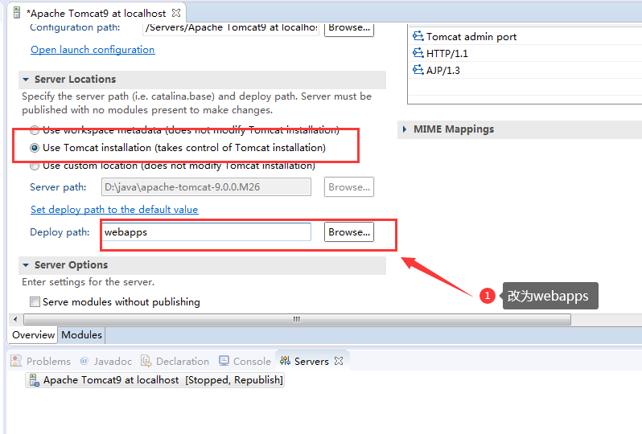Viewport: 642px width, 434px height.
Task: Select the HTTP/1.1 port row
Action: tap(525, 53)
